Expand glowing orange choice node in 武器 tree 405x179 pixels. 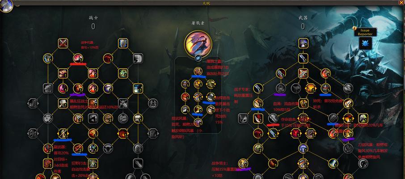tap(311, 88)
